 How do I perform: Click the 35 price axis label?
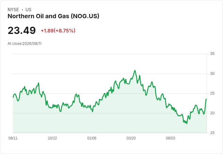(x=212, y=54)
